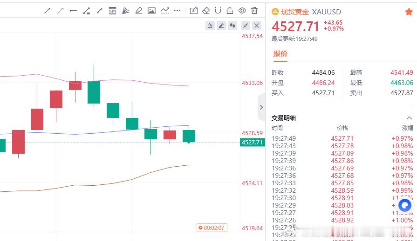
Task: Open more drawing tools ellipsis menu
Action: (177, 11)
